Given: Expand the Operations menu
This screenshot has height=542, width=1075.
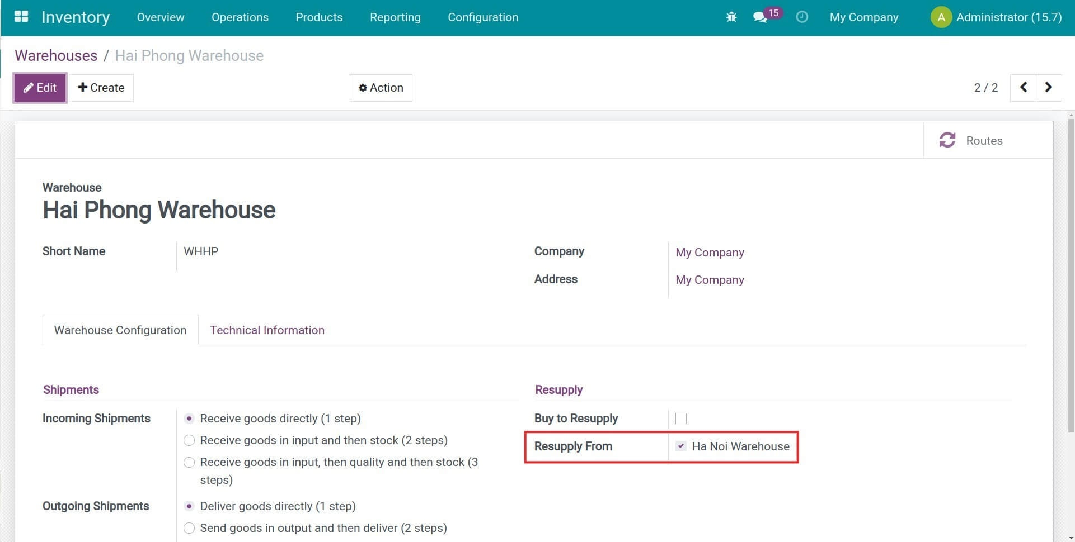Looking at the screenshot, I should [x=240, y=17].
